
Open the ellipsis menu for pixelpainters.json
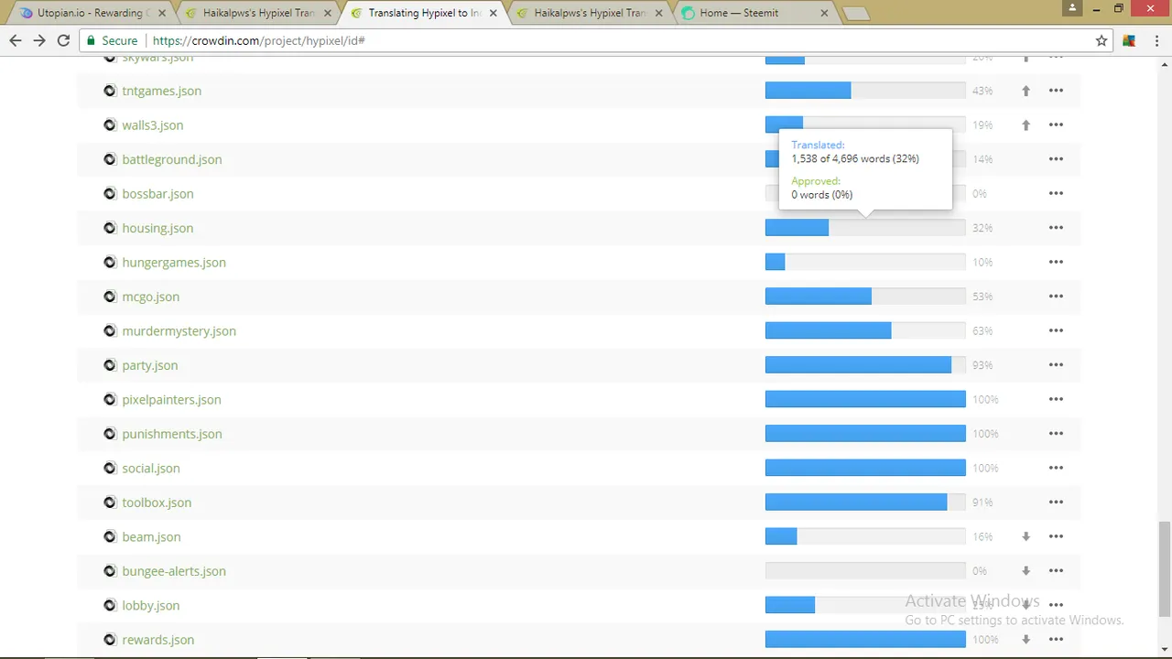click(x=1056, y=399)
